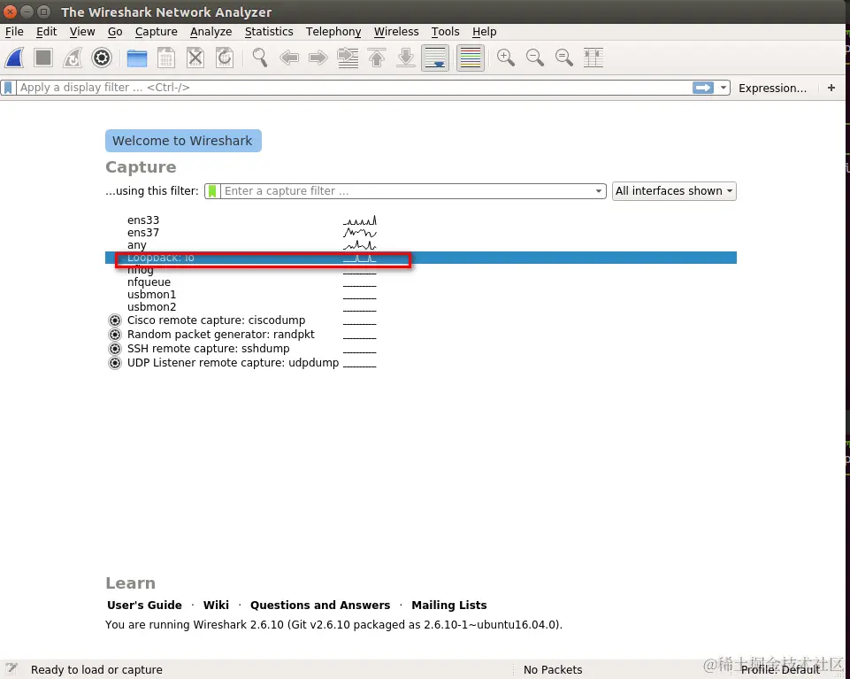Screen dimensions: 850x679
Task: Close this capture file icon
Action: [x=195, y=58]
